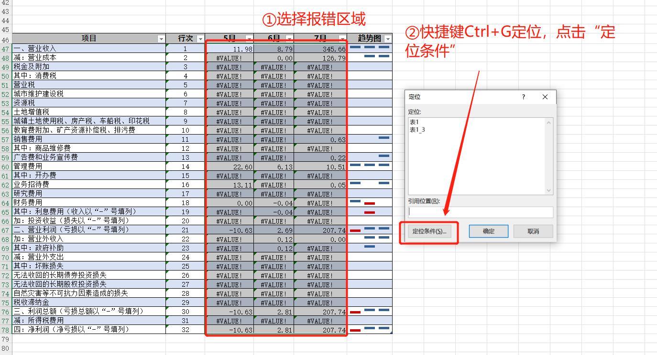Click 6月 value 0.12 in 政府补助 row

click(x=274, y=248)
